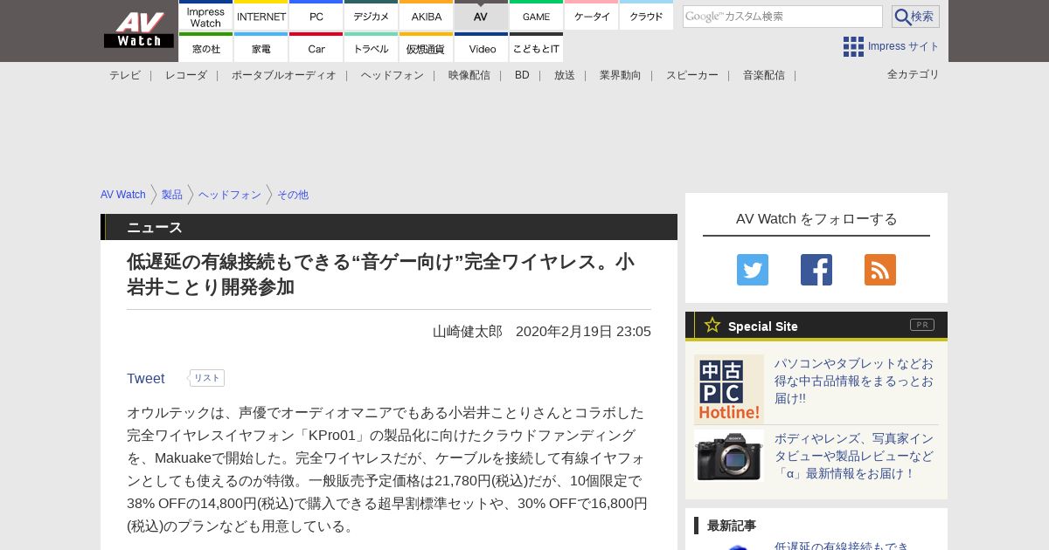Open the 全カテゴリ link
The image size is (1049, 550).
914,74
